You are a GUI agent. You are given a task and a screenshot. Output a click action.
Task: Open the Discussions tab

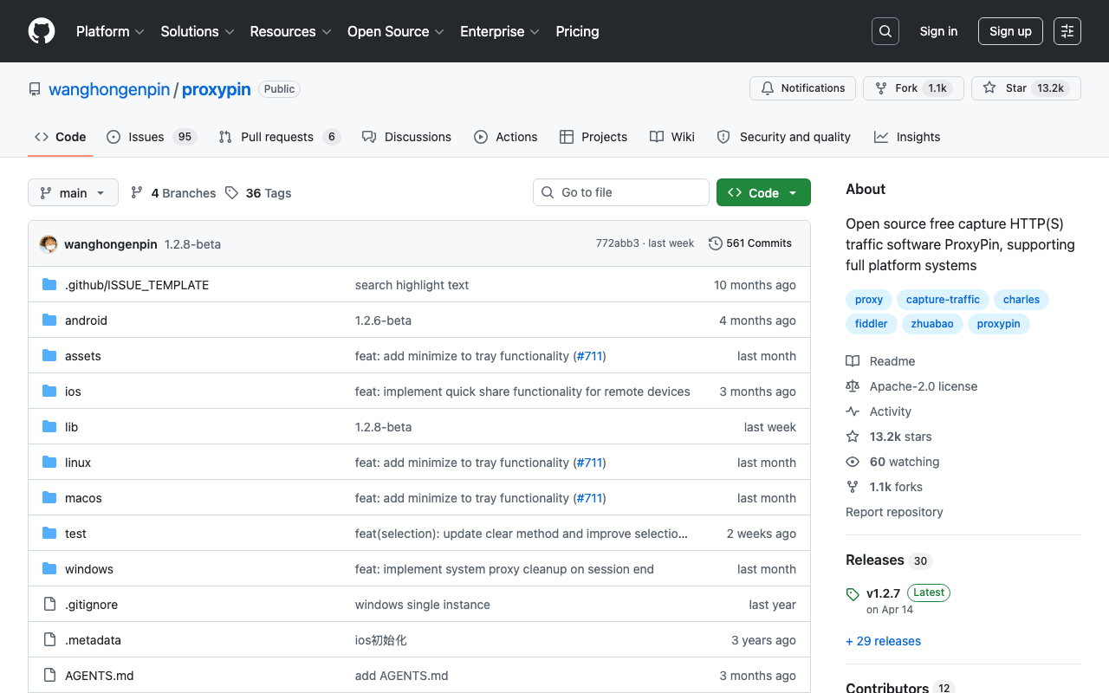click(406, 137)
